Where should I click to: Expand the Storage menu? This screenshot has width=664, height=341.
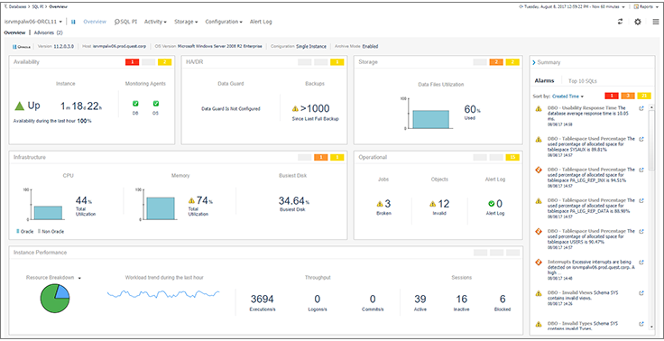(x=186, y=22)
